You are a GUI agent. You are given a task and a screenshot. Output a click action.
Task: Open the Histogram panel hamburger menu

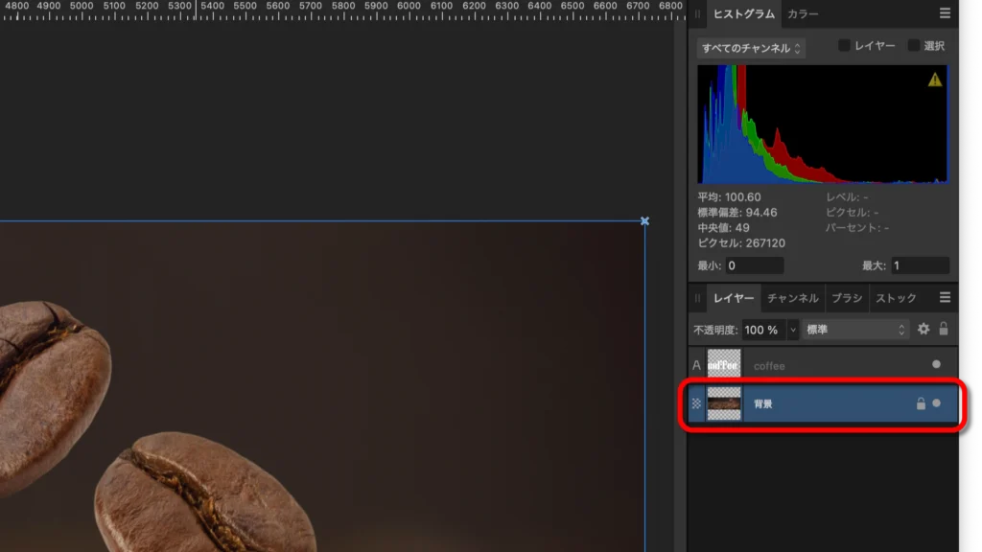pyautogui.click(x=945, y=13)
